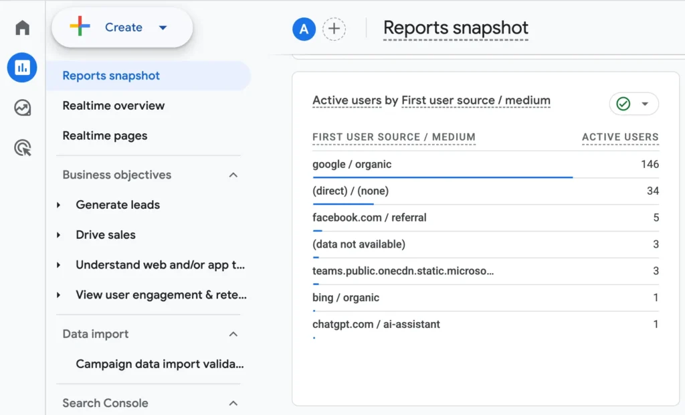
Task: Open the Explore trend chart icon
Action: pos(22,108)
